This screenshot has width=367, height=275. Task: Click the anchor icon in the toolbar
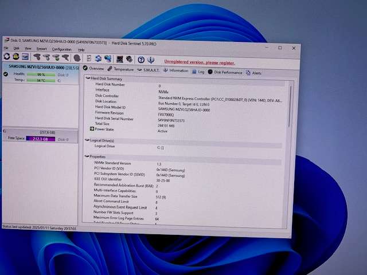point(130,59)
